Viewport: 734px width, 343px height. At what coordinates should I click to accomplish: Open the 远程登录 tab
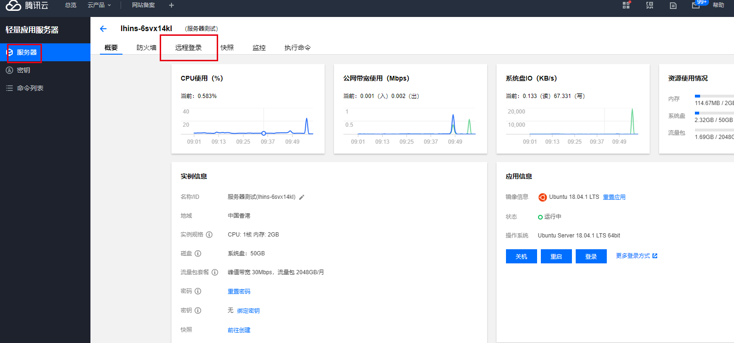188,48
